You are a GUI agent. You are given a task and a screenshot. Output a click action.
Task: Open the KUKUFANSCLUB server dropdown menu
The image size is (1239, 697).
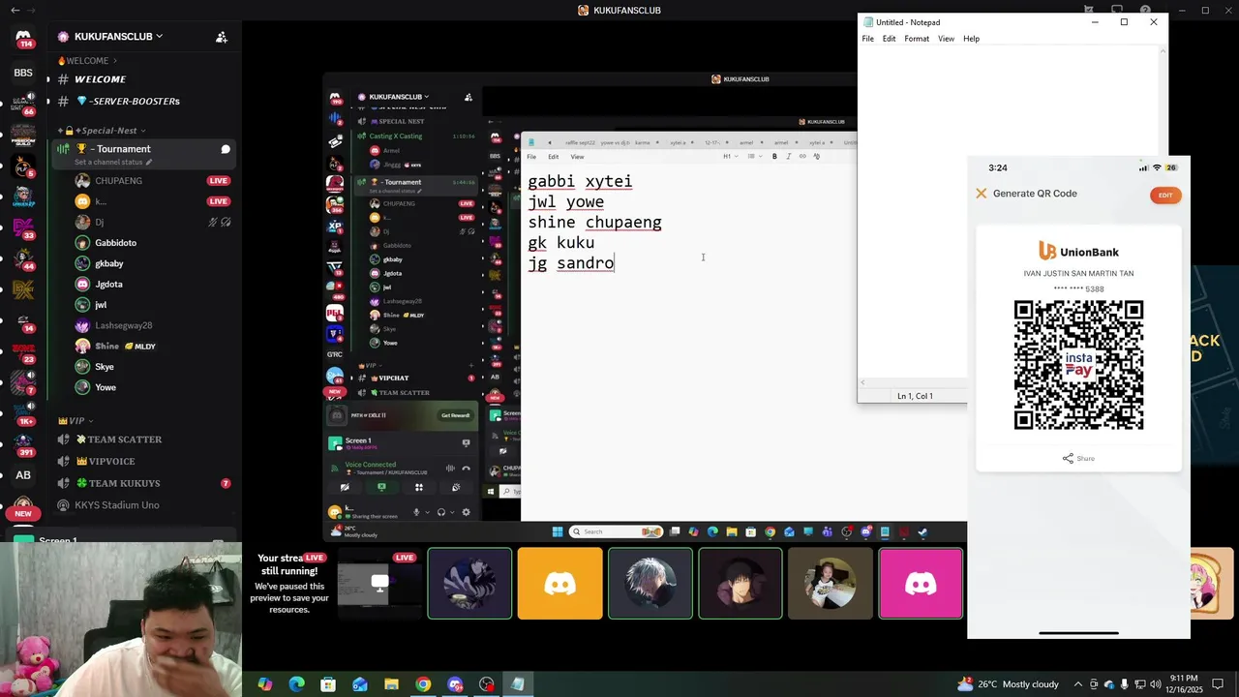pos(109,37)
